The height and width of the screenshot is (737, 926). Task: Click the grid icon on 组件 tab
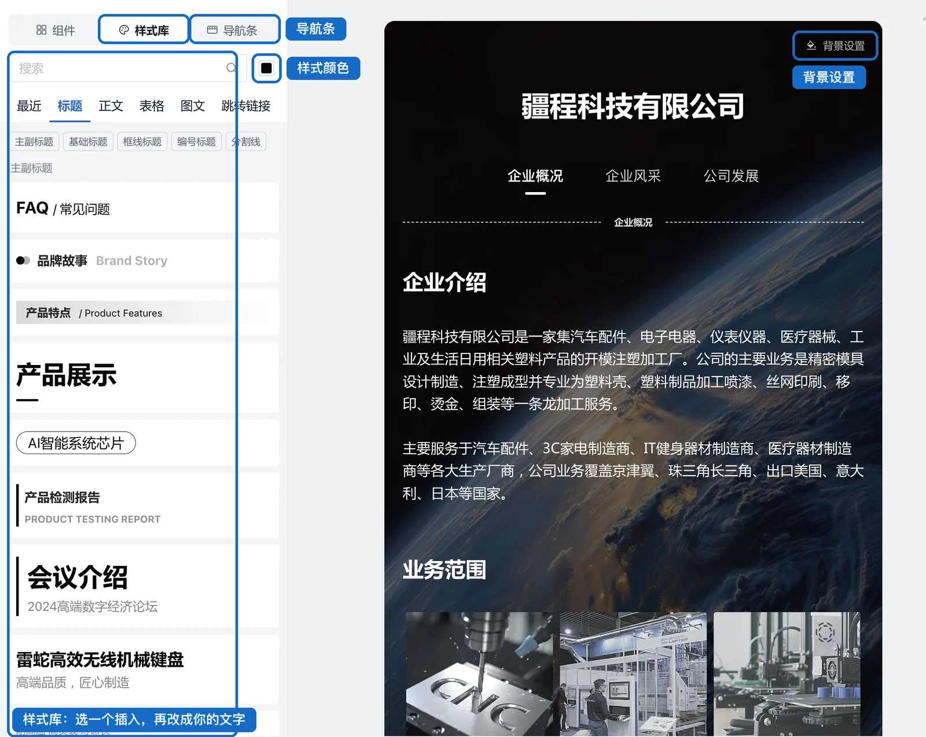(41, 30)
